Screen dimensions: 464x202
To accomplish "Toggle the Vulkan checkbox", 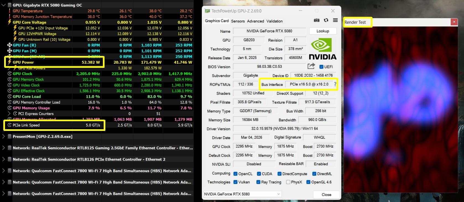I will coord(235,182).
